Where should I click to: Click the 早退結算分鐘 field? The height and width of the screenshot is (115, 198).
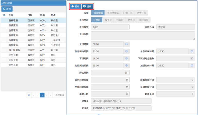click(x=176, y=87)
